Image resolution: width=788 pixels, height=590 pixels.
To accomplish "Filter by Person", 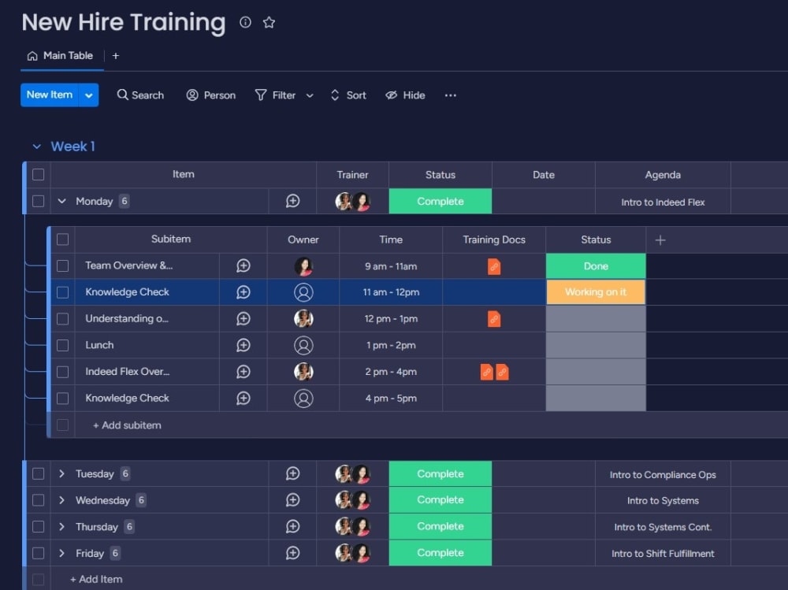I will 210,95.
